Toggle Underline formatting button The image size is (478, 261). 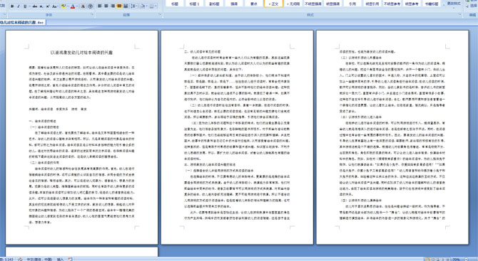25,6
